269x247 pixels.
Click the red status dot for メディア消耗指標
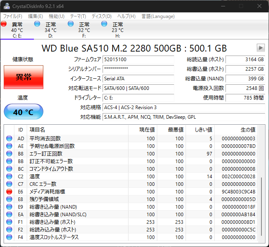click(9, 192)
